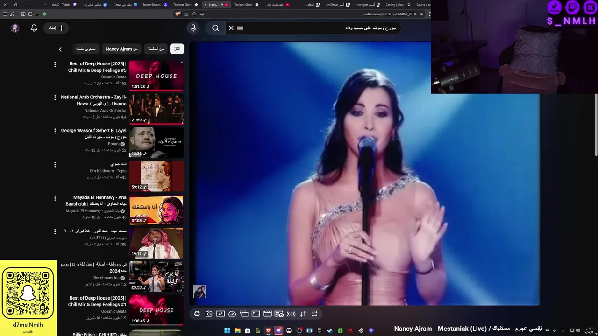This screenshot has width=598, height=336.
Task: Open options for National Arab Orchestra video
Action: tap(55, 98)
